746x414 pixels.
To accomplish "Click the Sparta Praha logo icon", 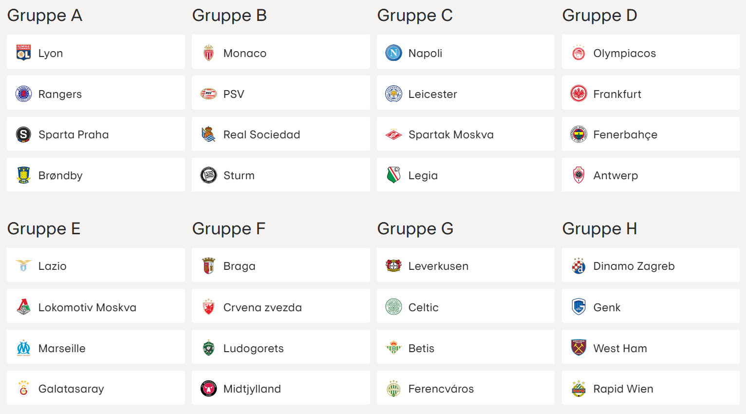I will pyautogui.click(x=23, y=134).
